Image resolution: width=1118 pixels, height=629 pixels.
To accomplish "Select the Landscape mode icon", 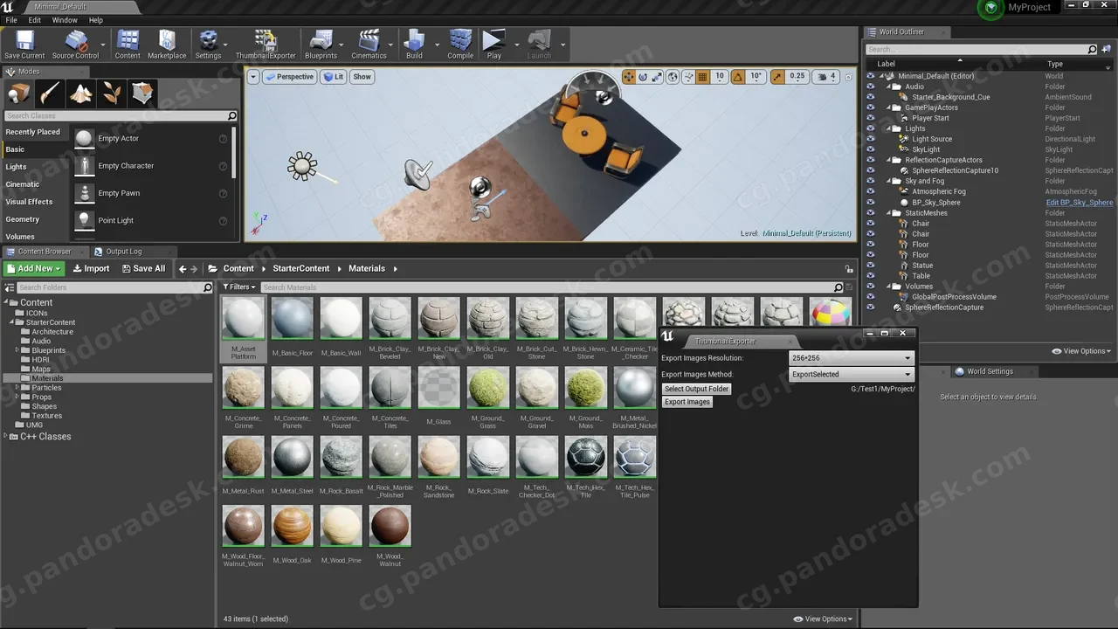I will [81, 93].
